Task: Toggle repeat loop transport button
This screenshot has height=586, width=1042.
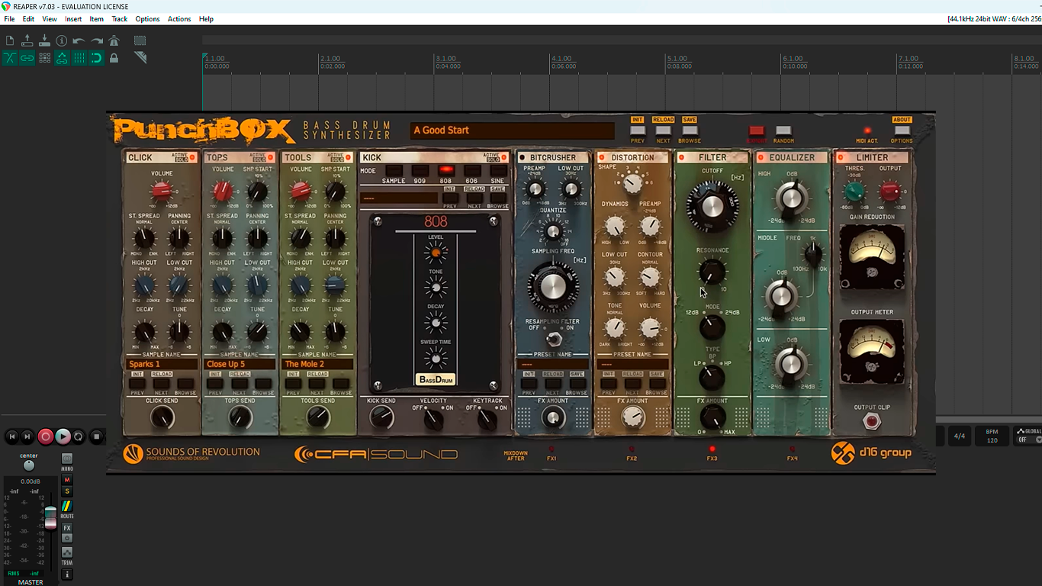Action: click(79, 436)
